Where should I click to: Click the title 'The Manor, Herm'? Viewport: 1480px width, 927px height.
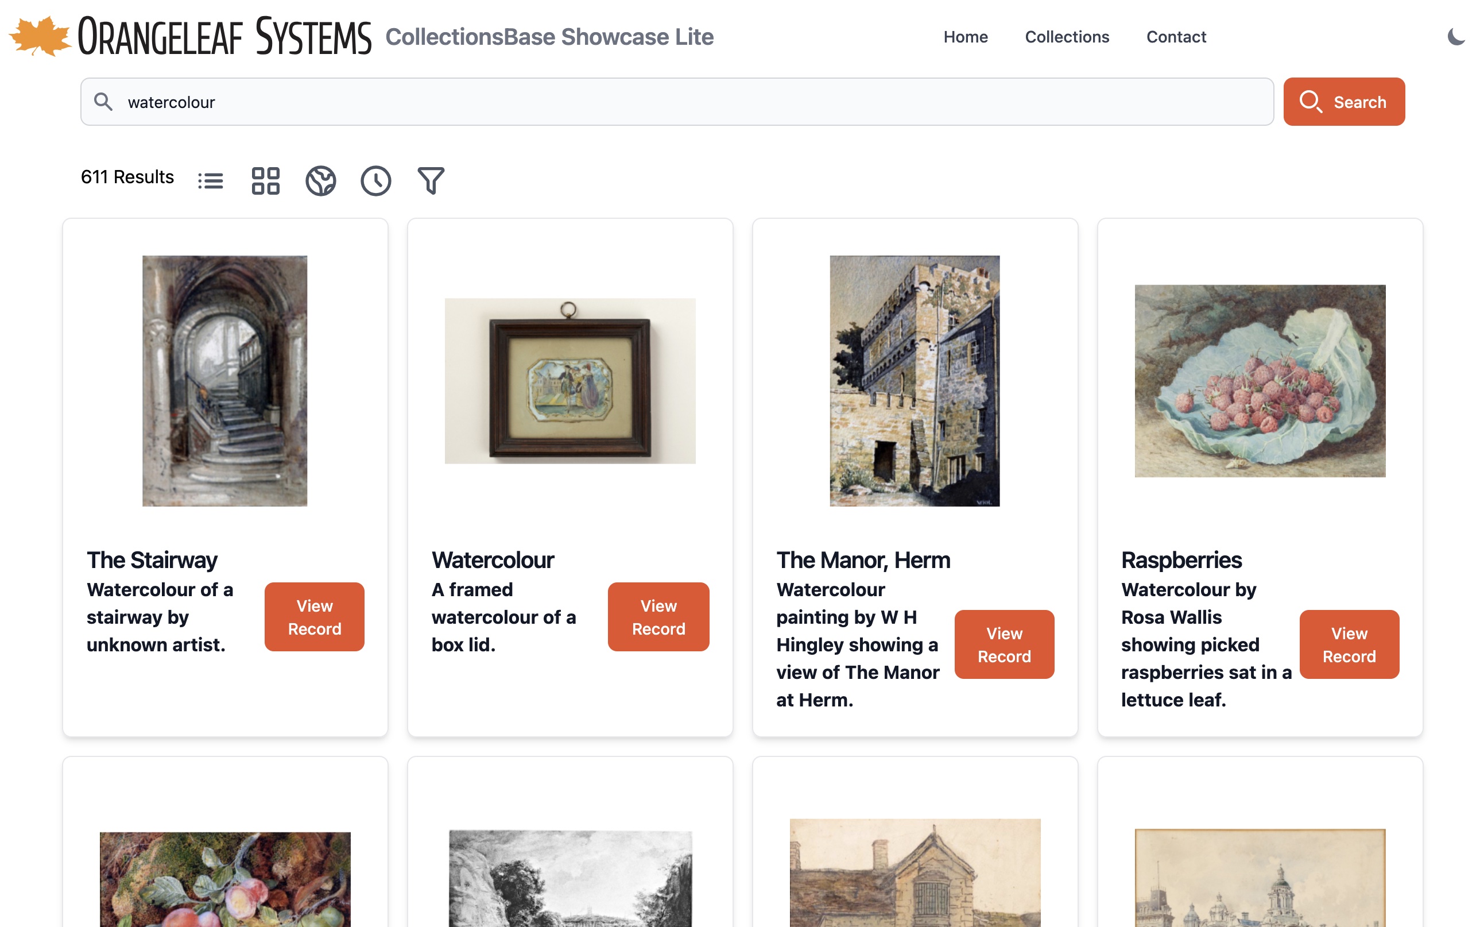(x=863, y=560)
